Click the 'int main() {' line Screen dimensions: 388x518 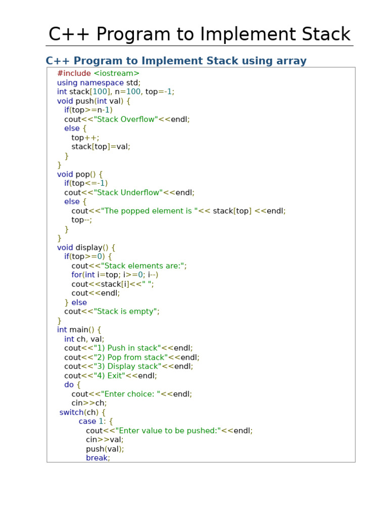pyautogui.click(x=79, y=330)
